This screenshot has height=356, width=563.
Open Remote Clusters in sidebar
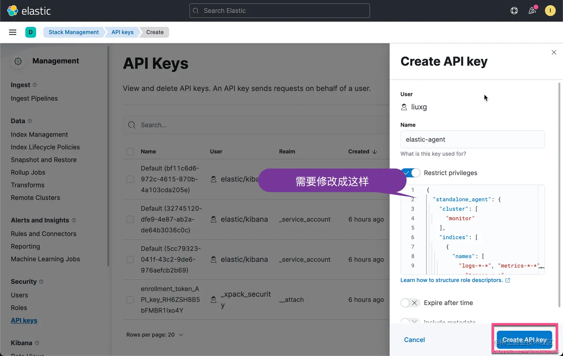tap(35, 198)
